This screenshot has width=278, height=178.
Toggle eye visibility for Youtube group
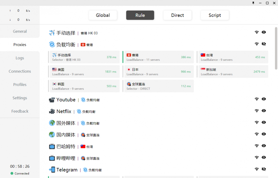point(264,99)
